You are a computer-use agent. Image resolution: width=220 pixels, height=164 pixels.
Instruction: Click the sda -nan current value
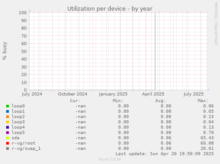pos(81,138)
